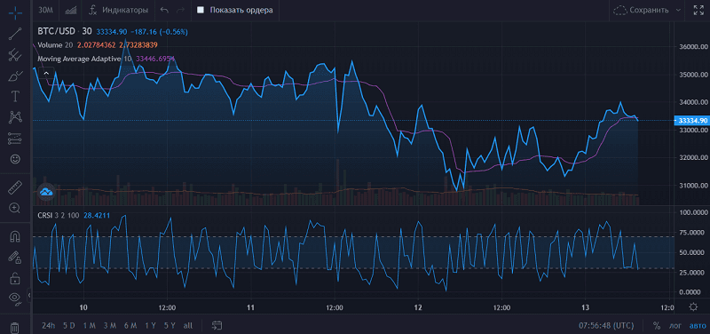Select the trend line drawing tool
710x334 pixels.
(15, 34)
